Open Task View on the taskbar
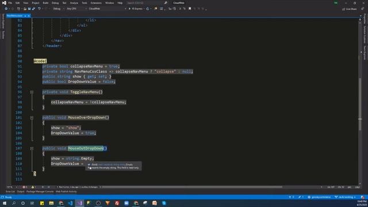 click(32, 203)
